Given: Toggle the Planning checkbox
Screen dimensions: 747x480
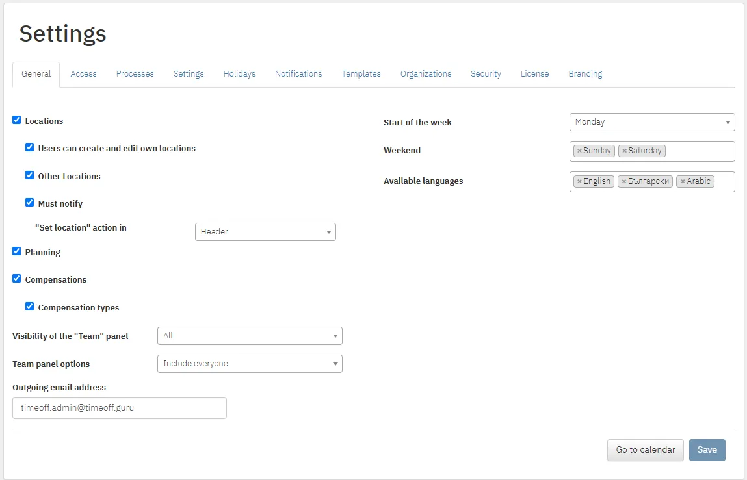Looking at the screenshot, I should pos(17,251).
